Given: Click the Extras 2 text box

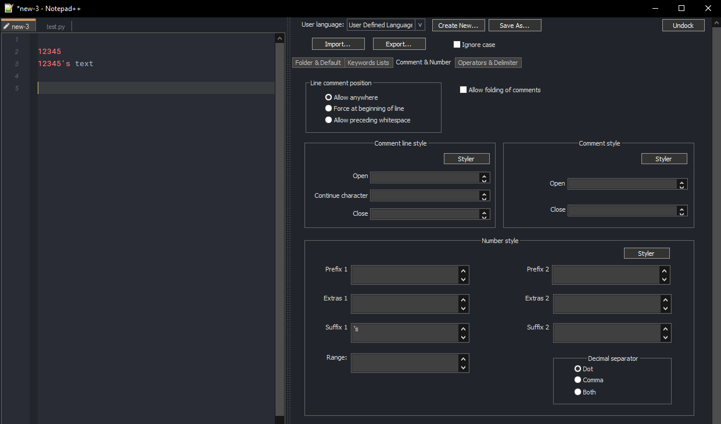Looking at the screenshot, I should (x=607, y=304).
